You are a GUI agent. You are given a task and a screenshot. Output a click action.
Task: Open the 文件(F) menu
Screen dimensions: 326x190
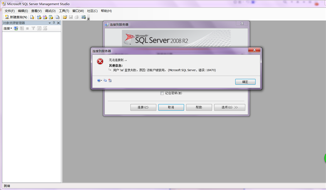pos(10,11)
